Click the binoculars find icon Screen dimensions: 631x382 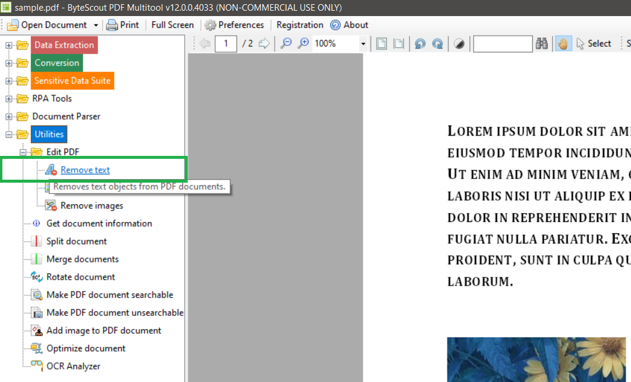[542, 43]
